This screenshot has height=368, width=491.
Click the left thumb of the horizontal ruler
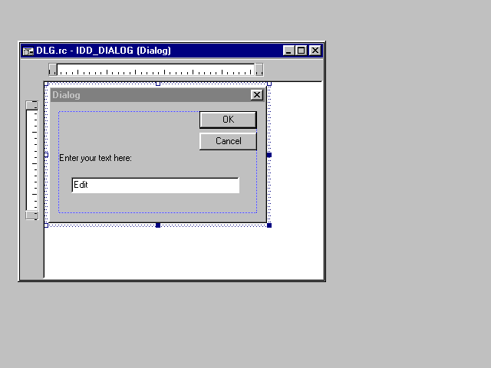[53, 70]
